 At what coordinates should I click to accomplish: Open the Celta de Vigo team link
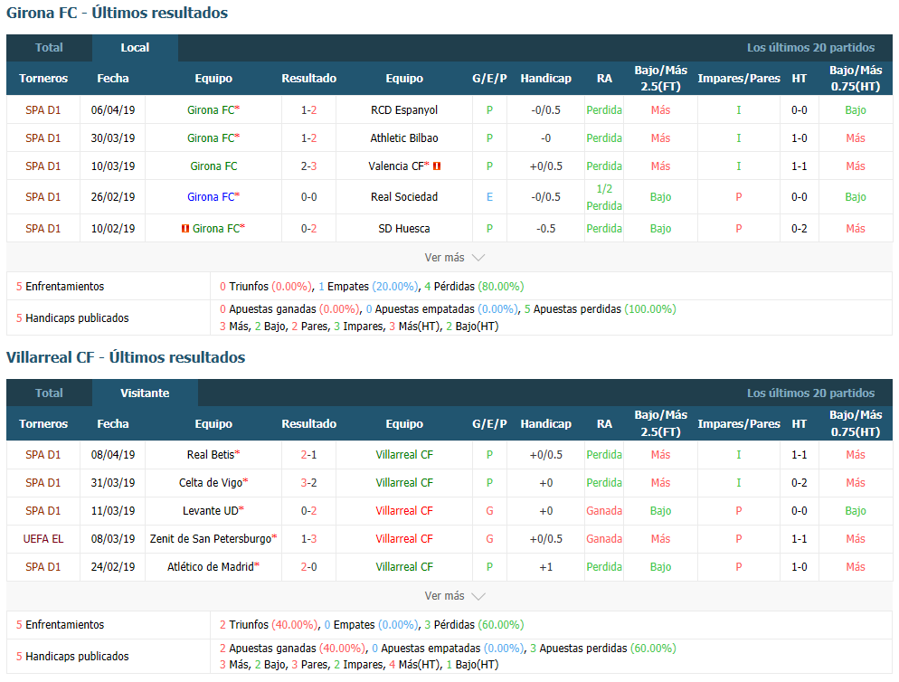click(x=211, y=483)
